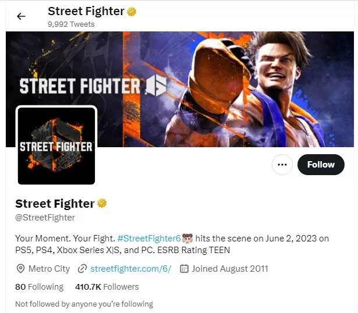Click the calendar joined-date icon

pyautogui.click(x=184, y=269)
